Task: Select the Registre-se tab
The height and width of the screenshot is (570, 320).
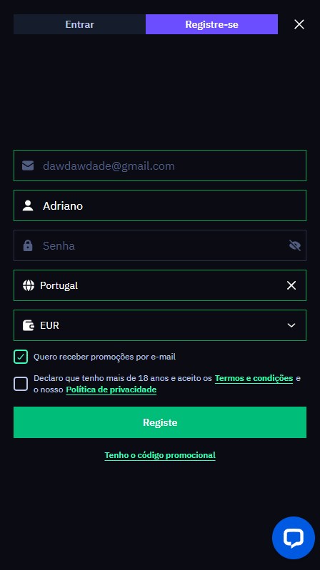Action: click(x=211, y=24)
